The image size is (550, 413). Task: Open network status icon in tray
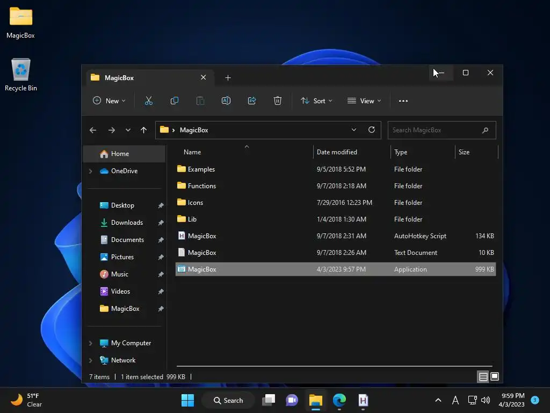[x=472, y=400]
